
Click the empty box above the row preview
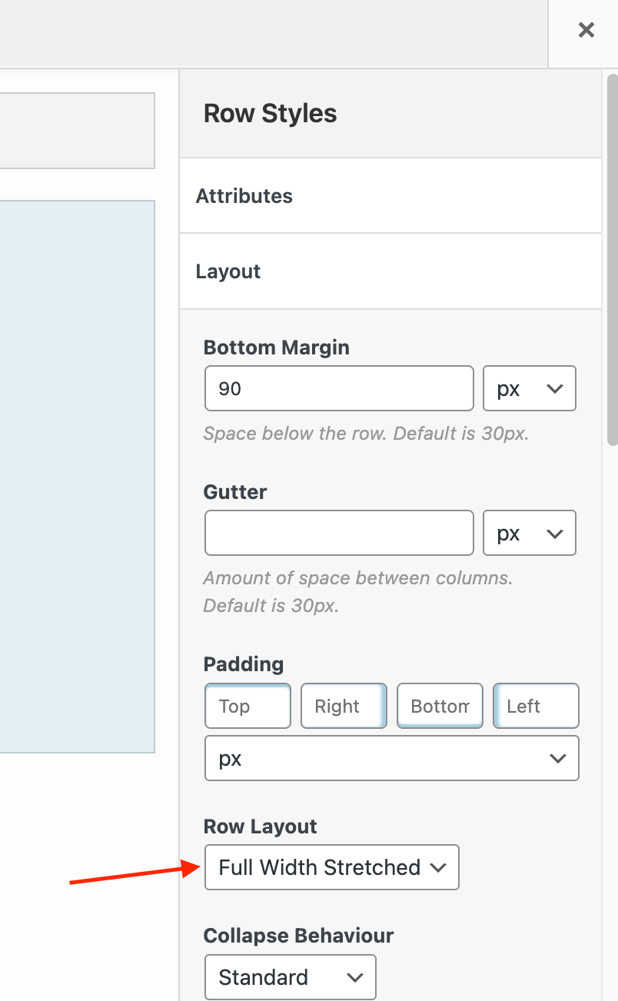point(77,130)
